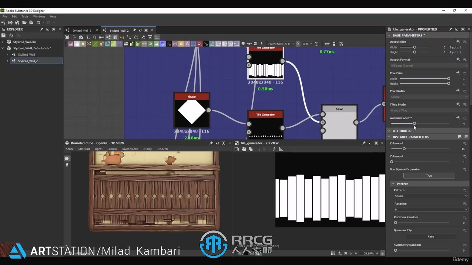
Task: Switch to the Stylized_Wall_3 graph tab
Action: pos(81,31)
